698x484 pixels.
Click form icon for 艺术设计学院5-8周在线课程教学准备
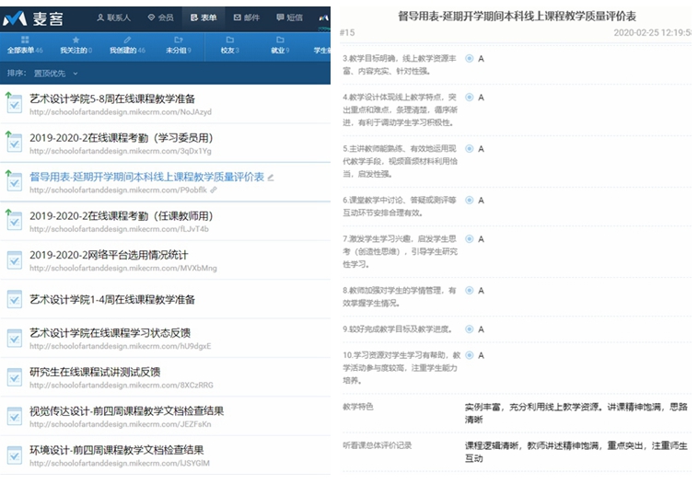(x=14, y=103)
